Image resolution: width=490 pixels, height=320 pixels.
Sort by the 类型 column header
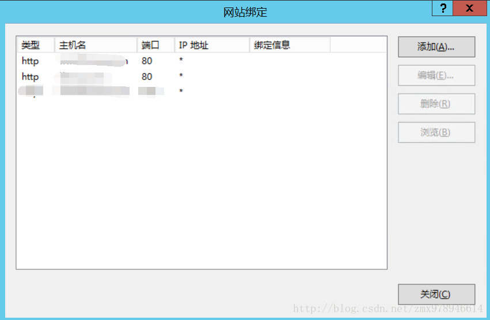tap(31, 45)
